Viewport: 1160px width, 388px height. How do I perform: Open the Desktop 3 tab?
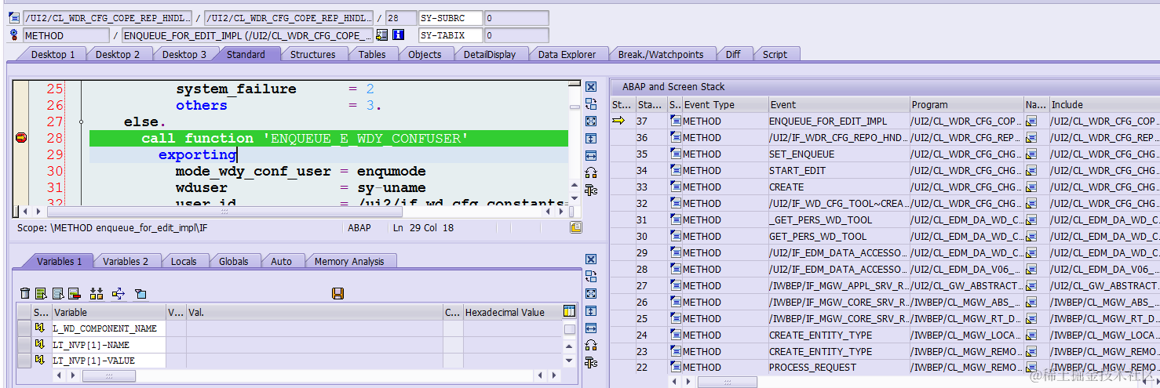click(x=184, y=54)
